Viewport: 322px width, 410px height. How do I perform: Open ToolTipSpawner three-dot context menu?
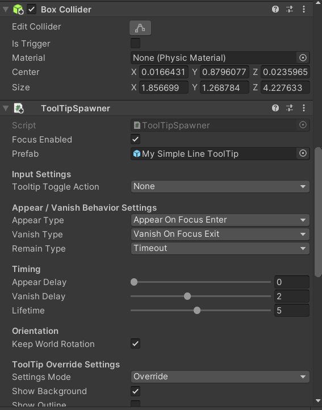(x=304, y=108)
